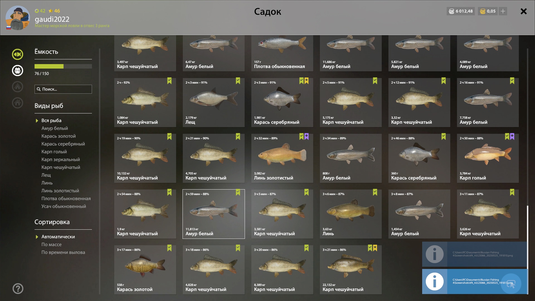Select the Вся рыба species filter
Viewport: 535px width, 301px height.
tap(51, 120)
